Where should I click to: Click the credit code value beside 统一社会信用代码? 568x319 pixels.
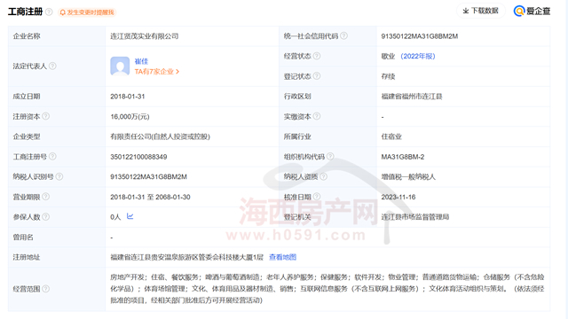coord(420,36)
